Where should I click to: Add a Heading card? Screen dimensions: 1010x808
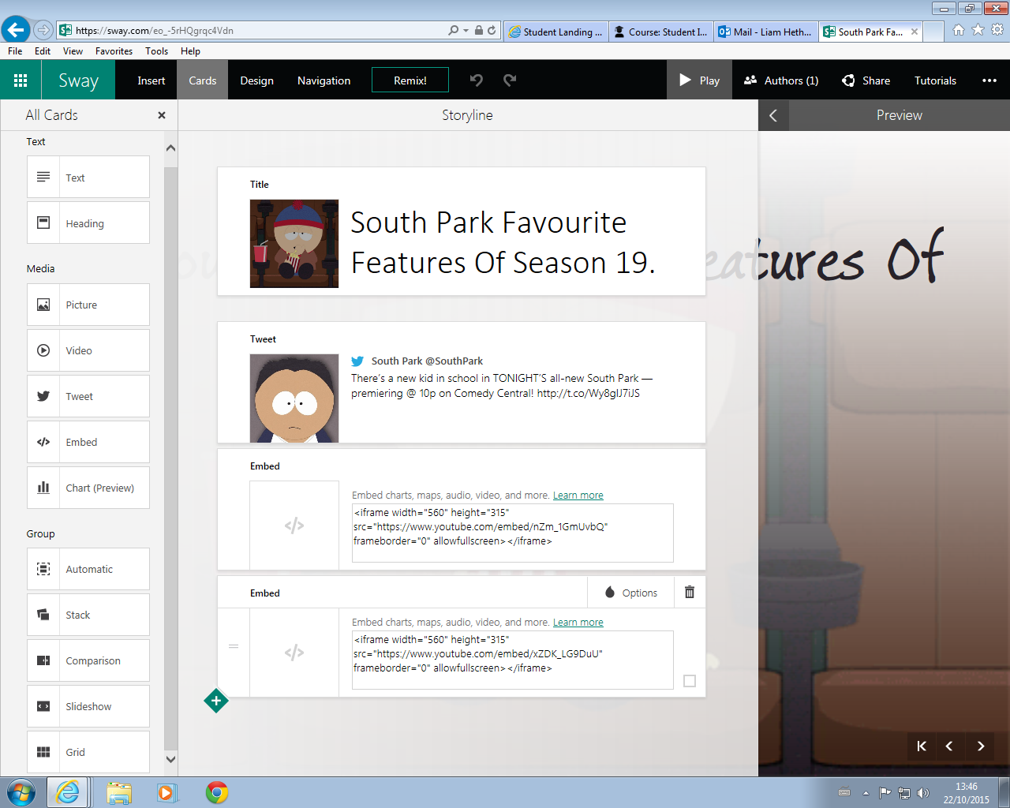(x=88, y=223)
